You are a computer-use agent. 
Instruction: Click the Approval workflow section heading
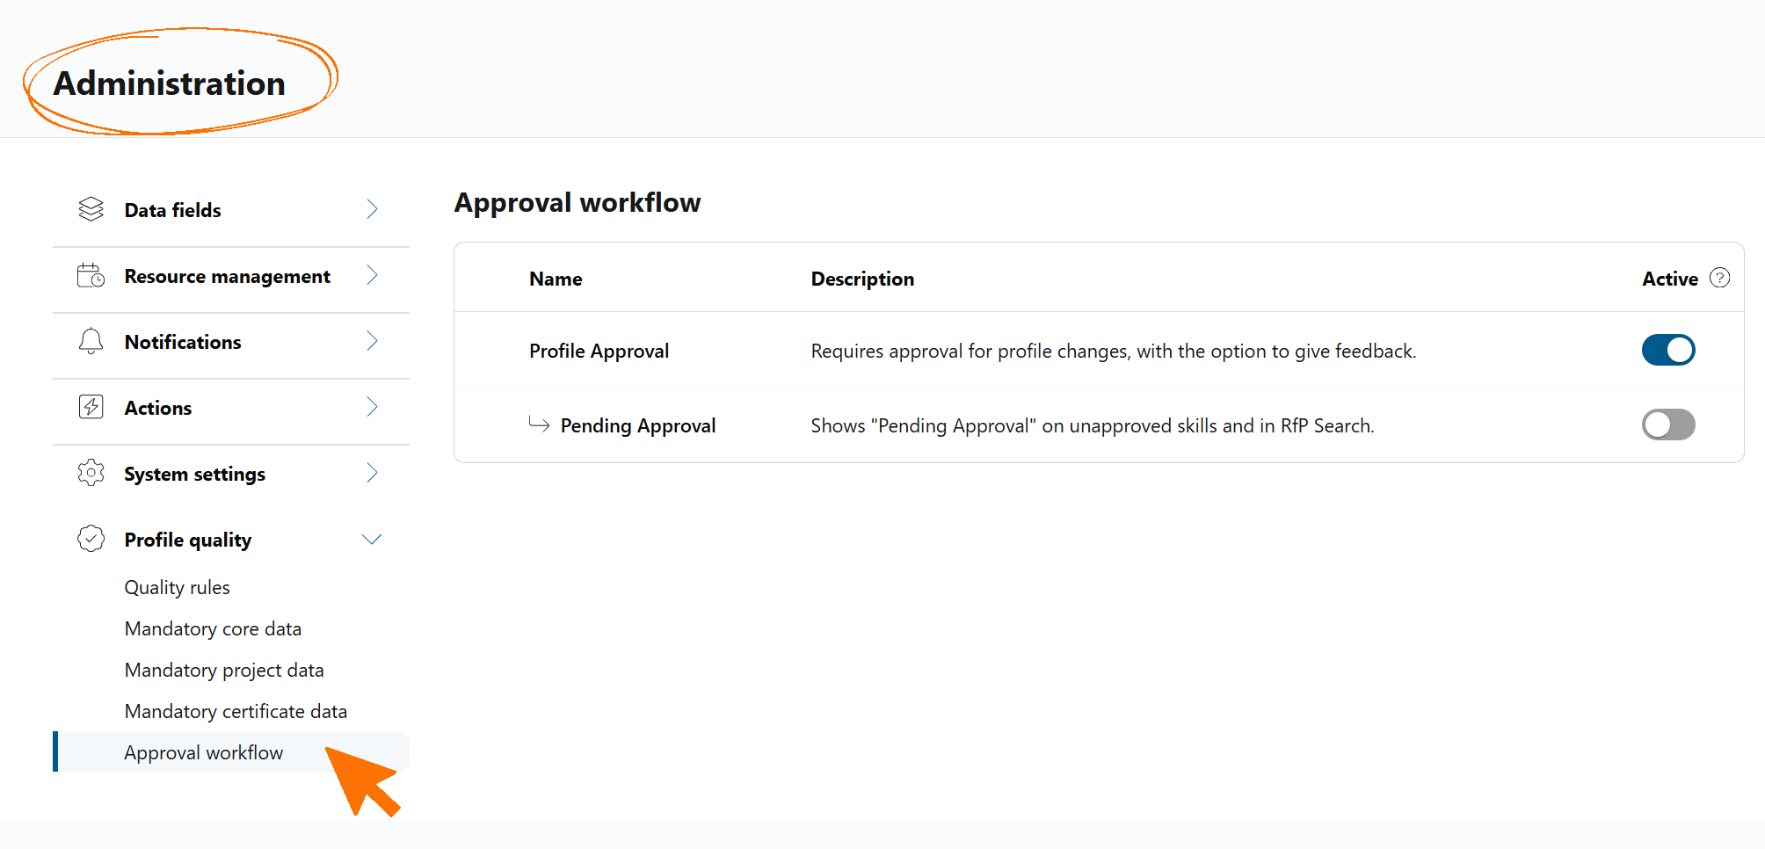pos(577,202)
